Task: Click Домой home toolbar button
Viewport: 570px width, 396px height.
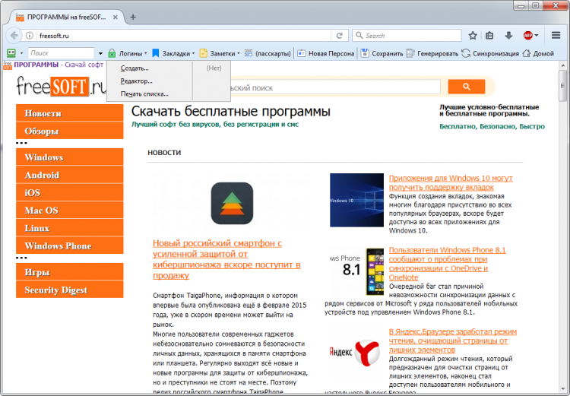Action: (538, 53)
